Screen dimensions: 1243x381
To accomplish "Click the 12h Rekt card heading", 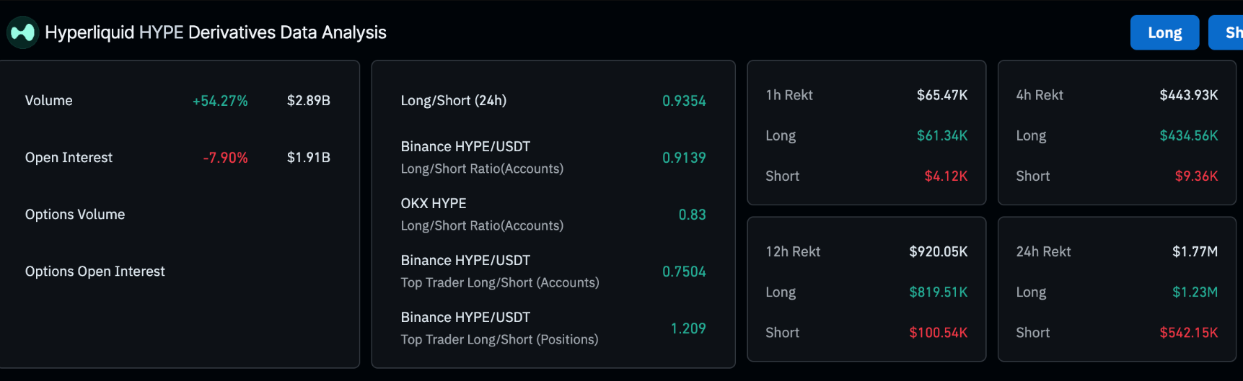I will (793, 251).
